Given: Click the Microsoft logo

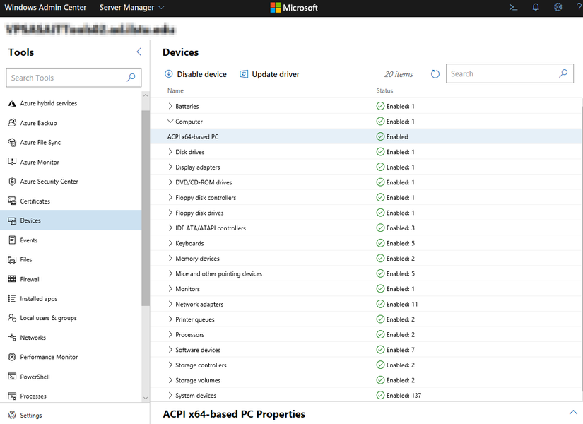Looking at the screenshot, I should (294, 8).
